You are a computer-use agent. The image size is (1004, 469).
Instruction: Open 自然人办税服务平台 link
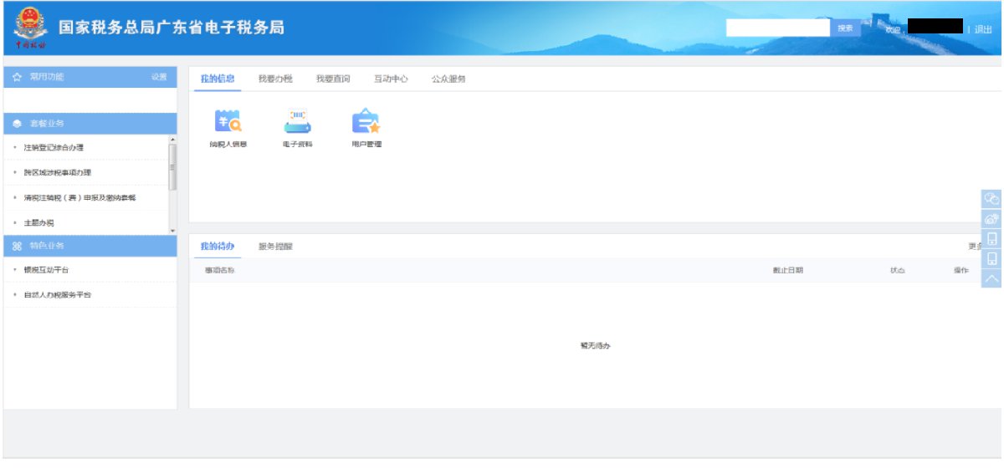[58, 295]
